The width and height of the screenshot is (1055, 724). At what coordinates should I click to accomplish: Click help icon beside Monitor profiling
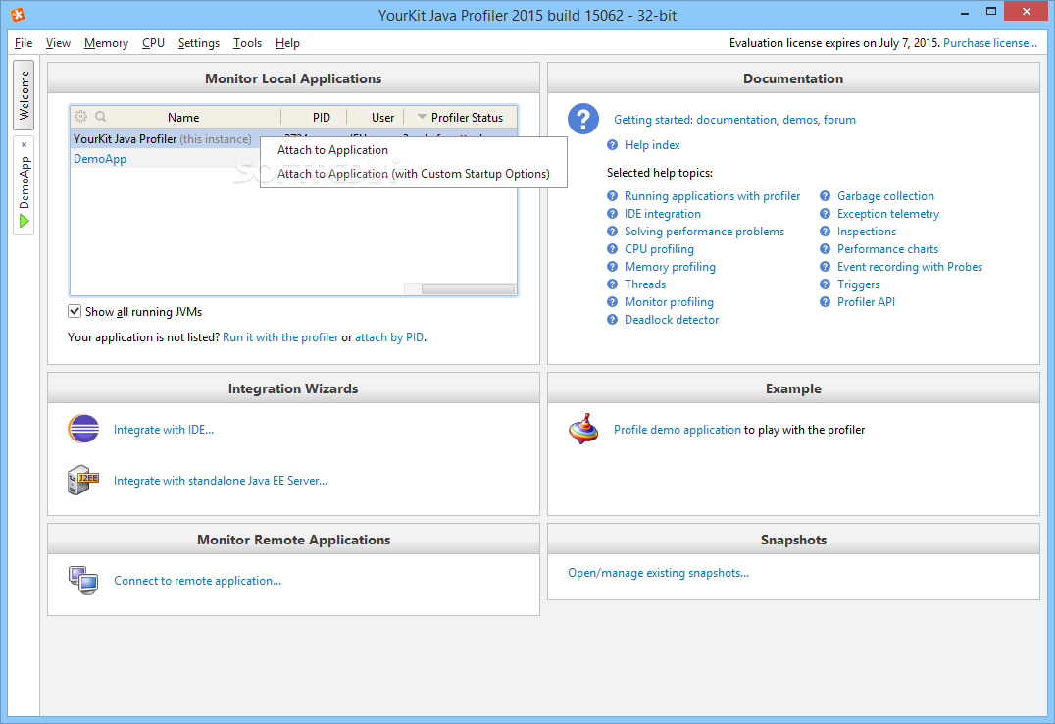click(x=612, y=302)
